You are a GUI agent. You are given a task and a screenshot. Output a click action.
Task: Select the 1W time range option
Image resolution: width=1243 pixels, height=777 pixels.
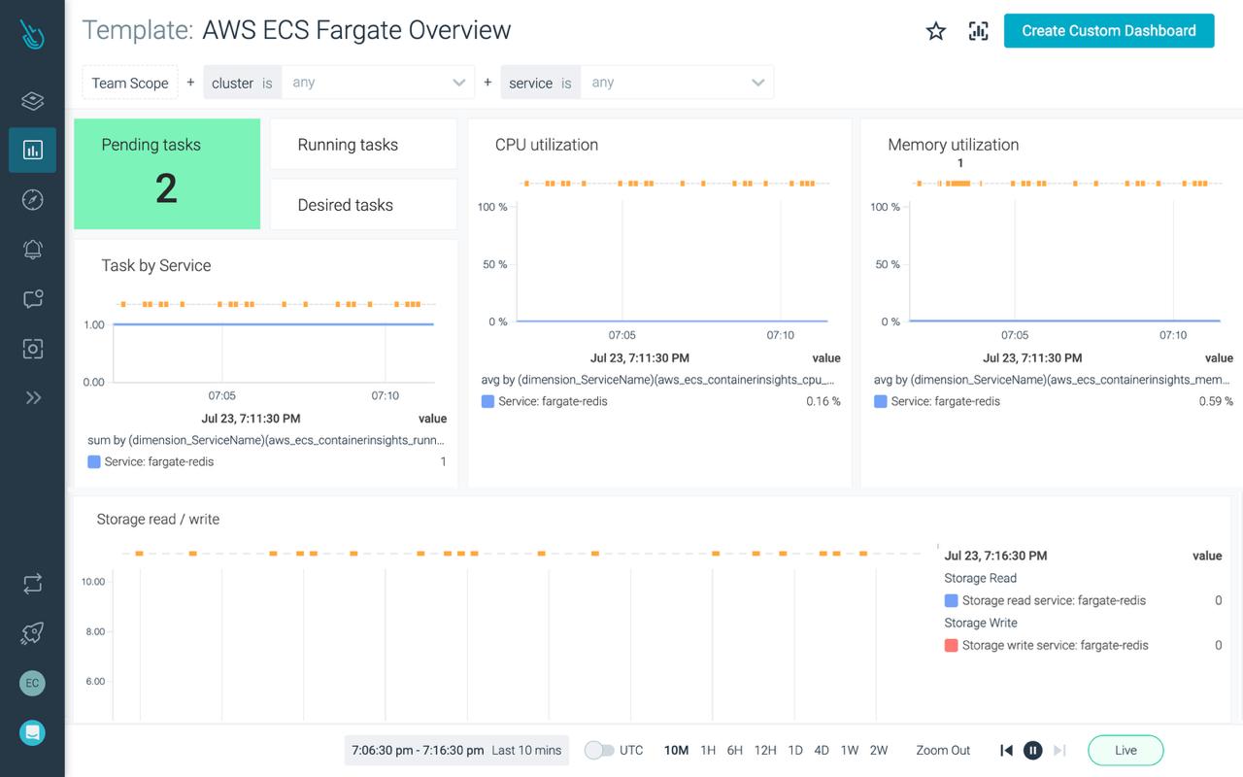click(850, 750)
